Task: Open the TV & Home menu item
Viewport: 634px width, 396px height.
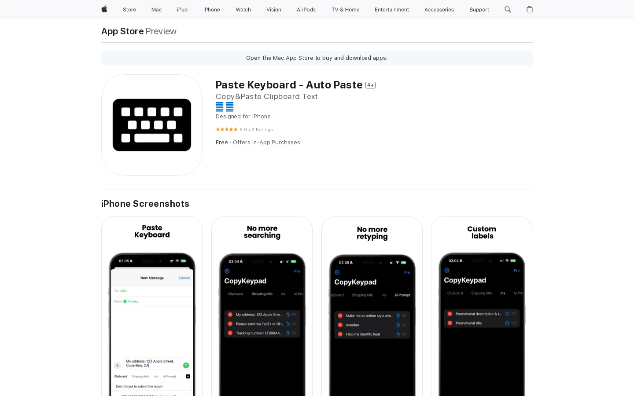Action: click(345, 10)
